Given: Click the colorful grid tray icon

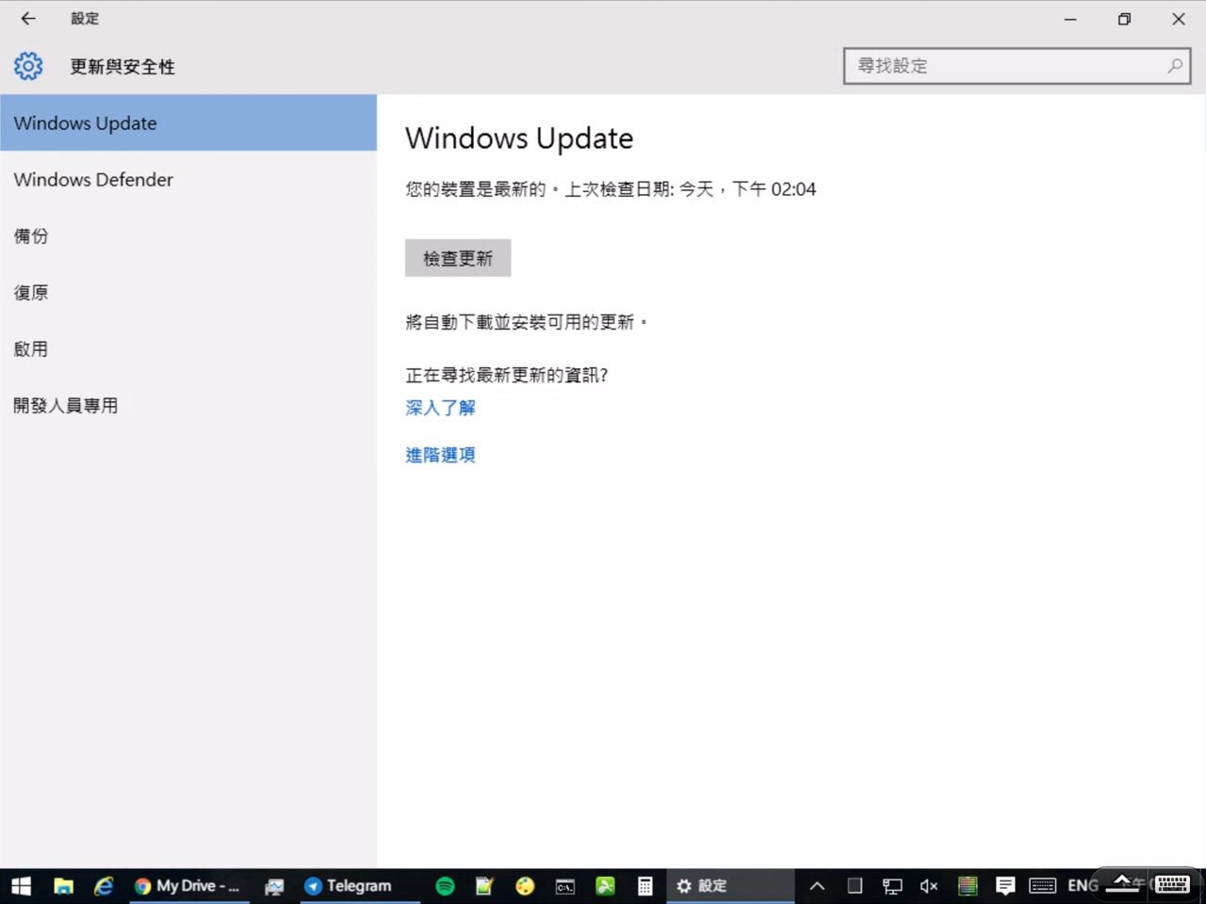Looking at the screenshot, I should (x=968, y=886).
